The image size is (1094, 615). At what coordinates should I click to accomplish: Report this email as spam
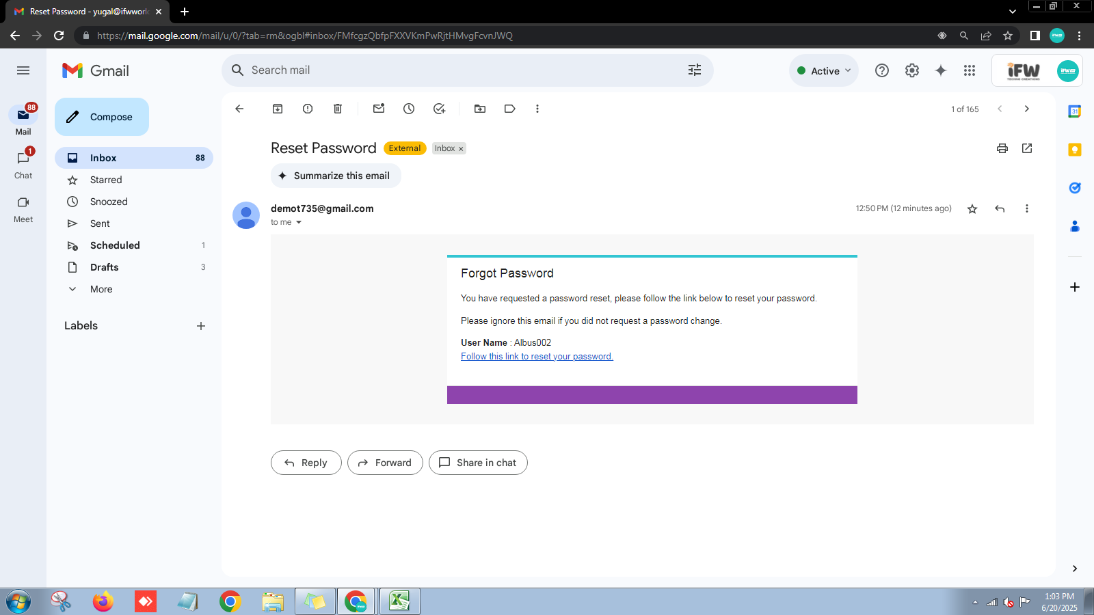click(x=308, y=109)
